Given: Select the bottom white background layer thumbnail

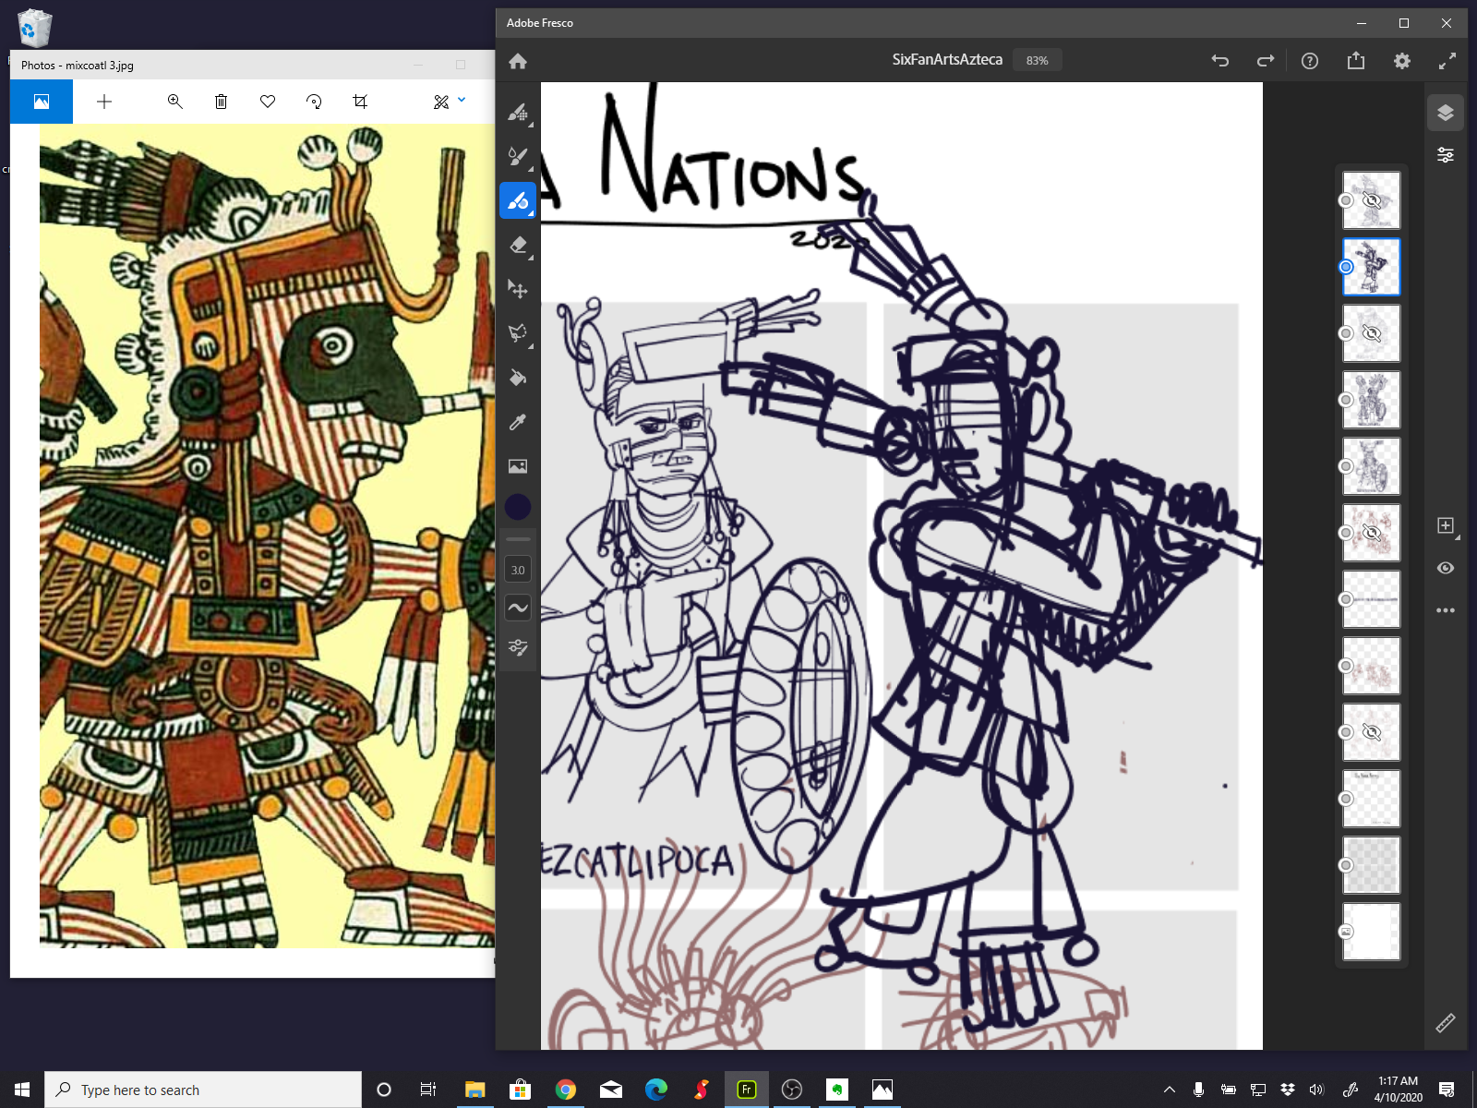Looking at the screenshot, I should click(x=1372, y=932).
